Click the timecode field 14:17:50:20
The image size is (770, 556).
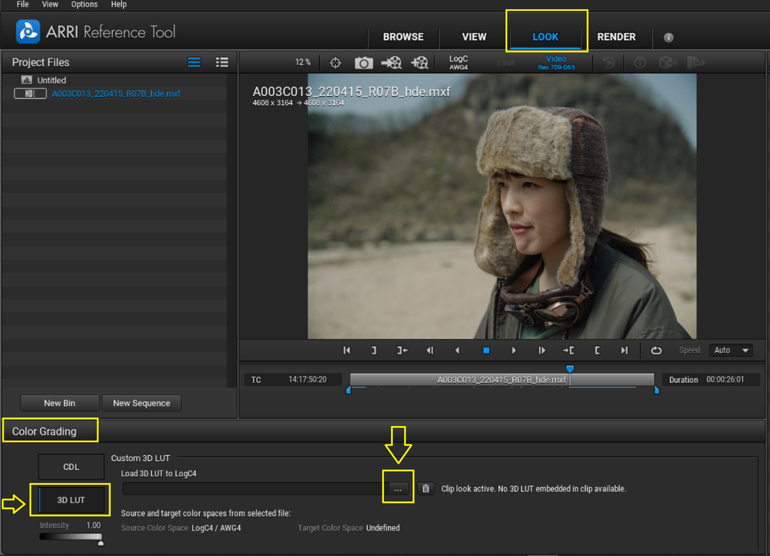[307, 379]
